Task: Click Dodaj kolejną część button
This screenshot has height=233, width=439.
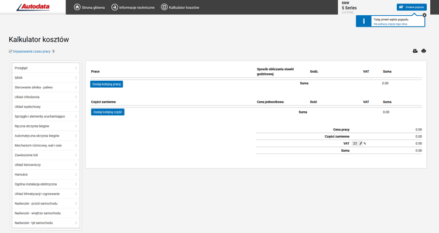Action: pyautogui.click(x=108, y=112)
